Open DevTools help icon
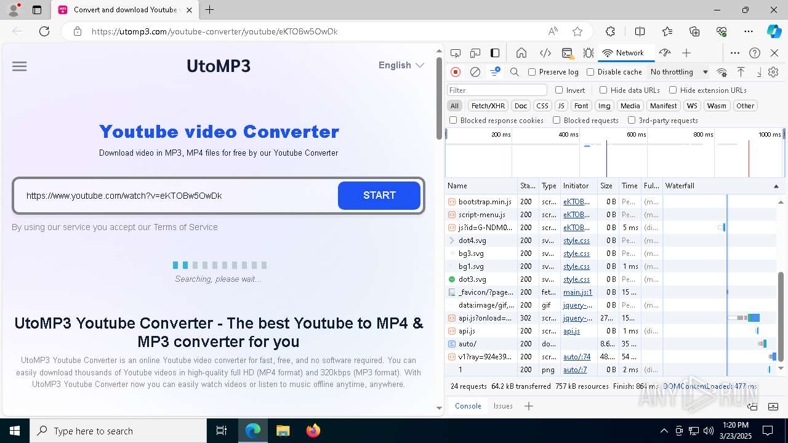788x443 pixels. click(x=755, y=53)
